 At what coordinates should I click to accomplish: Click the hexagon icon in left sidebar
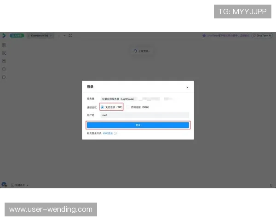tap(4, 69)
